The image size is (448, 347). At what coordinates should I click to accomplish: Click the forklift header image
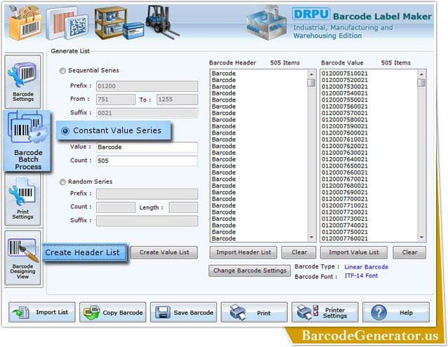(162, 22)
